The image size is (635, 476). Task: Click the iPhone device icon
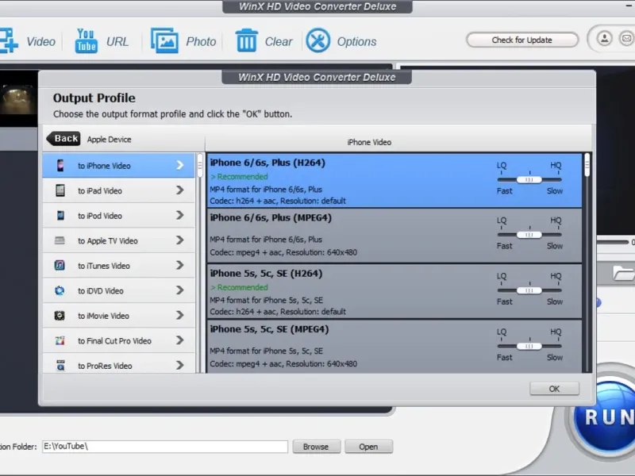point(60,165)
